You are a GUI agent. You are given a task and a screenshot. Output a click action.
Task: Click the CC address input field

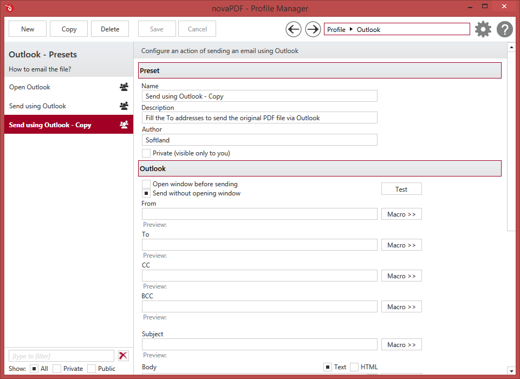pyautogui.click(x=259, y=276)
